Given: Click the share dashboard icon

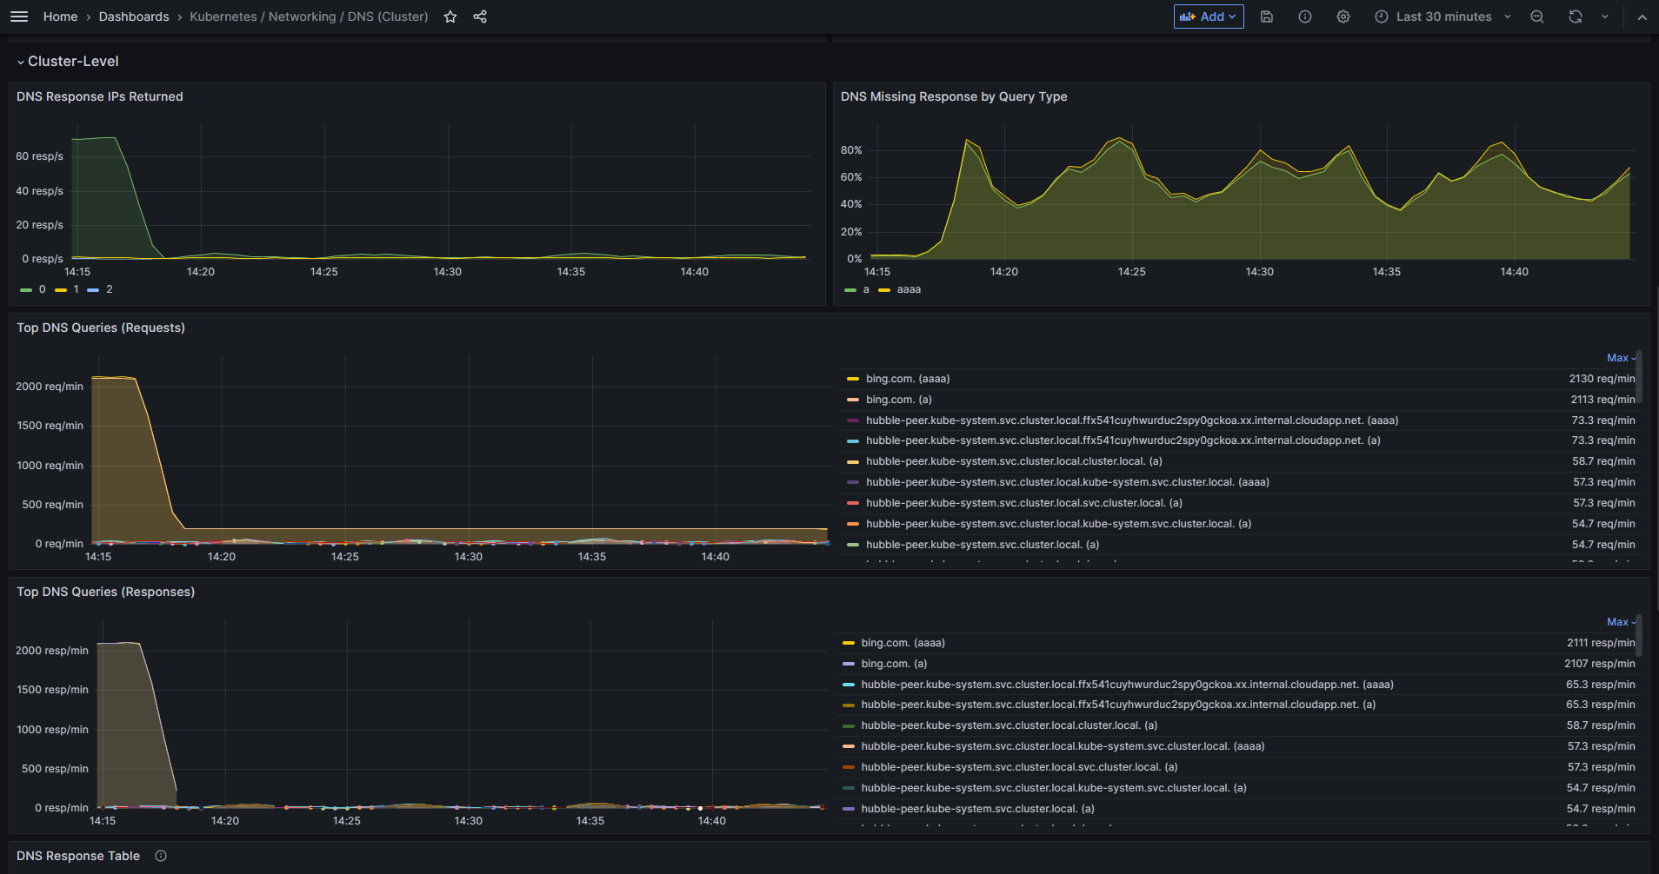Looking at the screenshot, I should (x=480, y=17).
